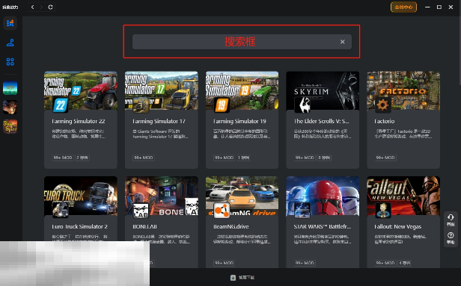Go forward with the right arrow button
461x286 pixels.
click(x=41, y=7)
